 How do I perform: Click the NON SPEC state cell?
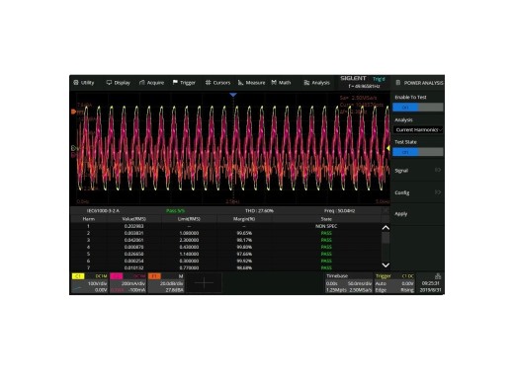tap(326, 226)
